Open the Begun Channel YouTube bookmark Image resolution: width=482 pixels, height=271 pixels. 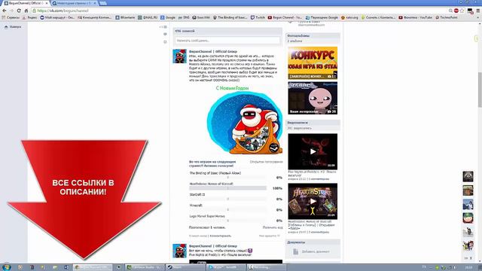pyautogui.click(x=285, y=17)
